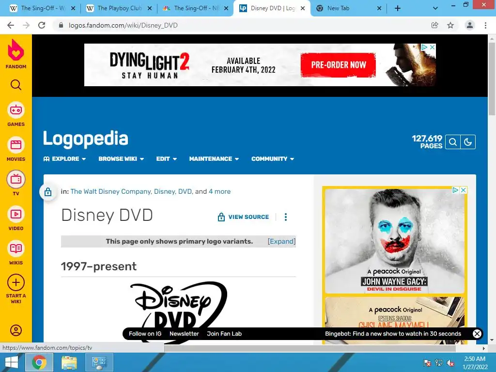Viewport: 496px width, 372px height.
Task: Click Newsletter in bottom bar
Action: point(184,334)
